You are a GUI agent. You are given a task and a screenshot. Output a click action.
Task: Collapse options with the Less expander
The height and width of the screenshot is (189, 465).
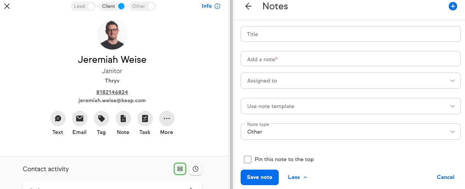[297, 177]
